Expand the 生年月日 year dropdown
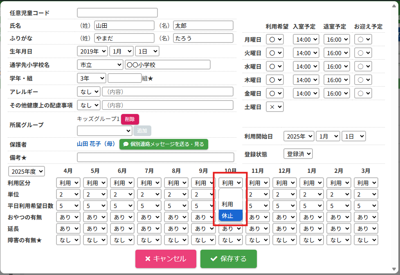Viewport: 400px width, 275px height. point(92,51)
